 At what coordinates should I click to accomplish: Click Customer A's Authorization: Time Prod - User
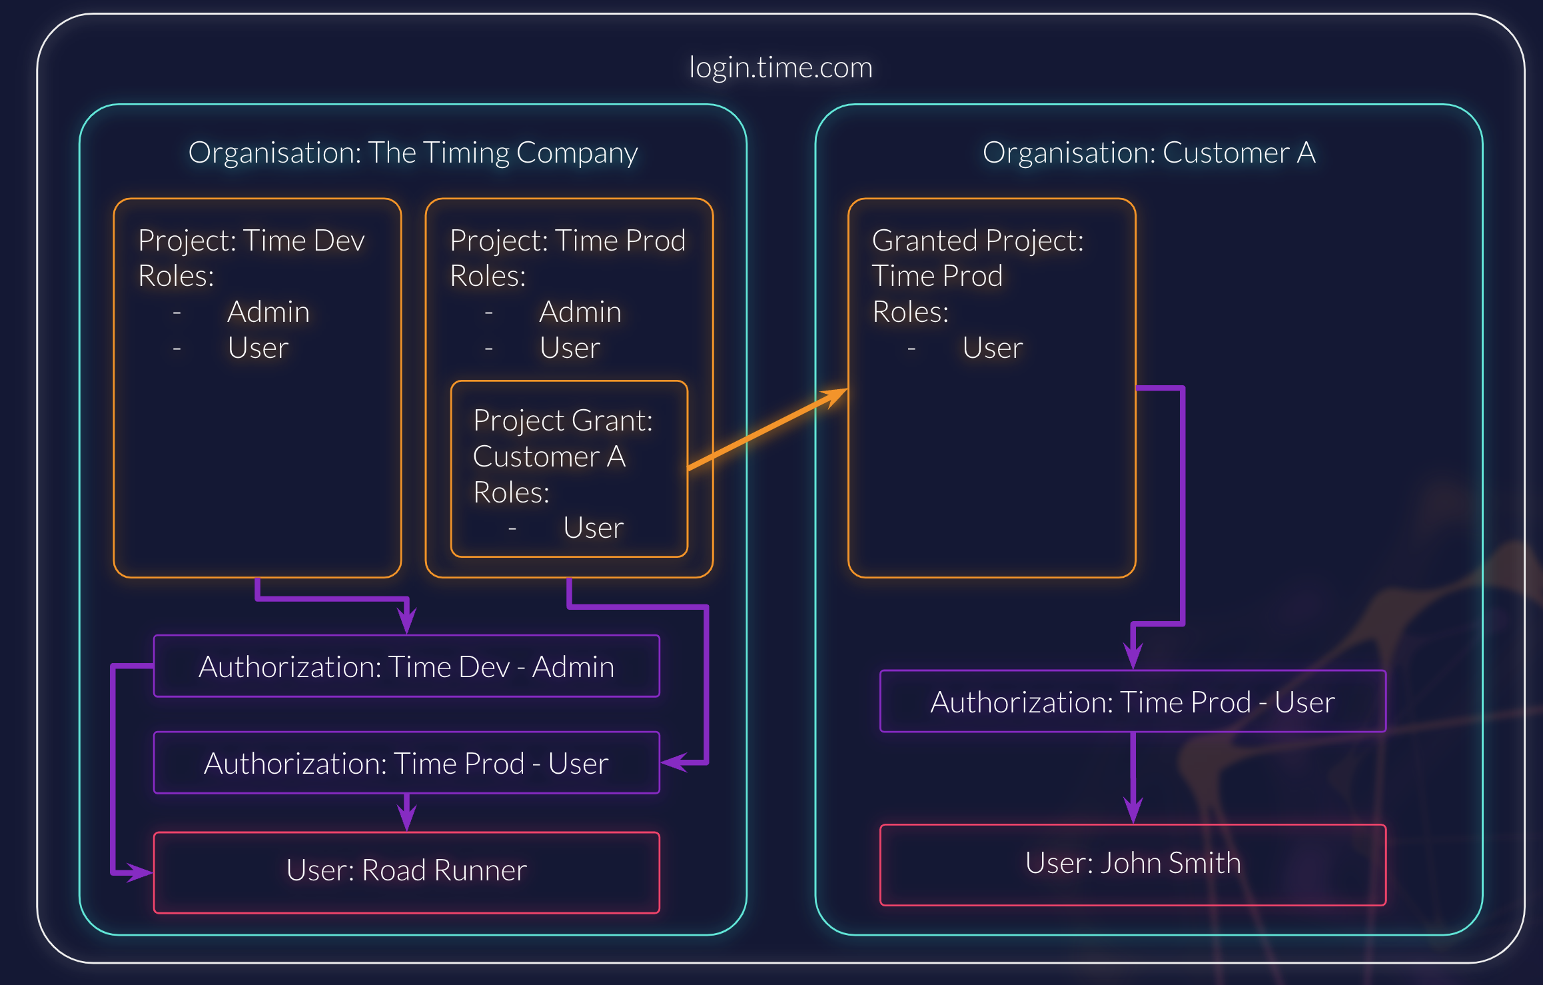click(x=1133, y=702)
